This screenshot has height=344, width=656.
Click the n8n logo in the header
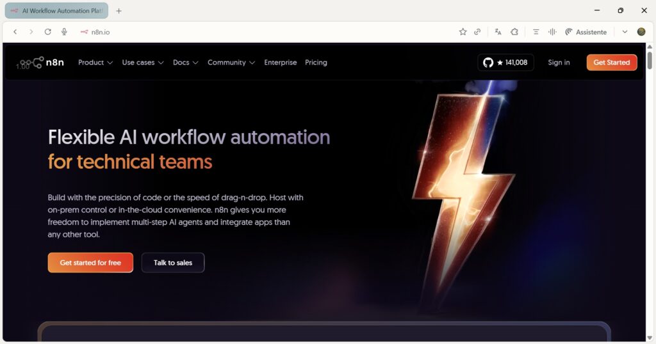40,62
